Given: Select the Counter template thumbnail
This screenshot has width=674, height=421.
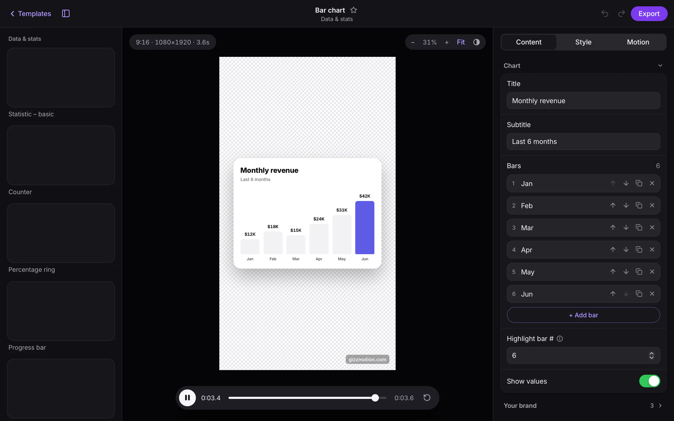Looking at the screenshot, I should (61, 155).
